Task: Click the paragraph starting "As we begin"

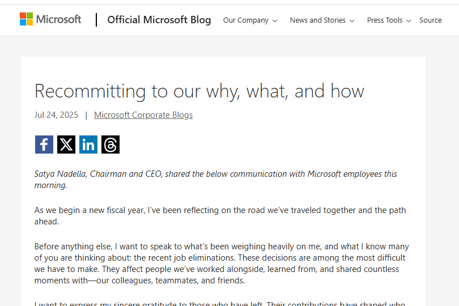Action: [220, 216]
